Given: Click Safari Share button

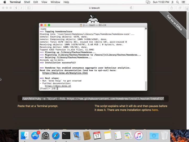Looking at the screenshot, I should 172,8.
